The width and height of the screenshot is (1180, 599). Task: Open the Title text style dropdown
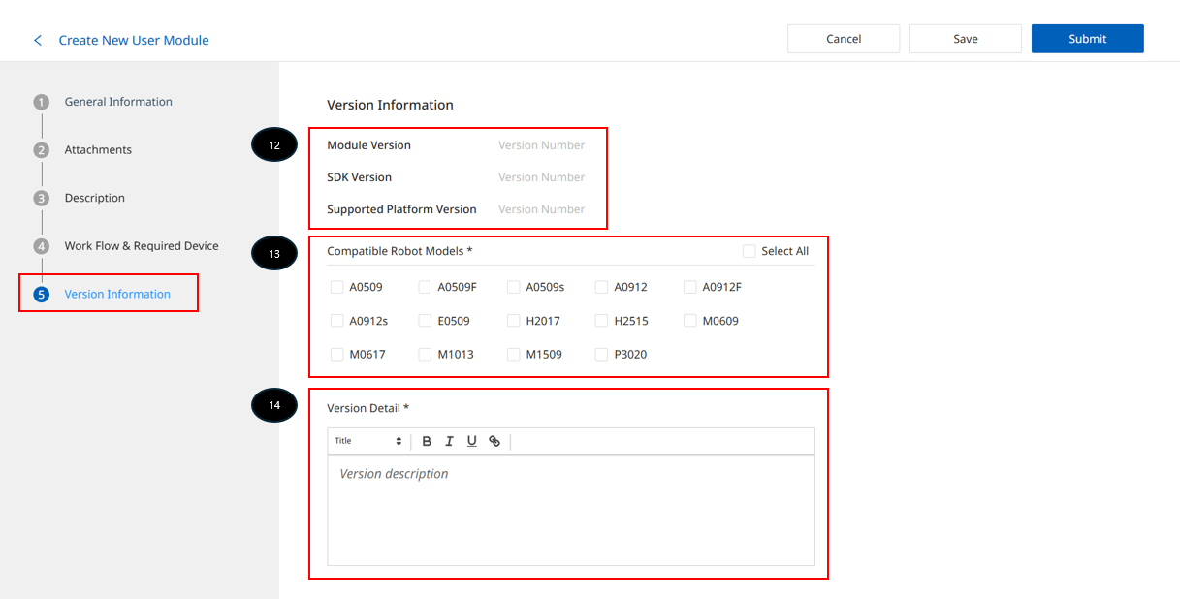click(x=367, y=441)
